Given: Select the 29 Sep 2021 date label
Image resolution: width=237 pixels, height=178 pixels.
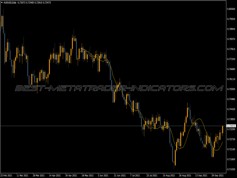Looking at the screenshot, I should click(x=218, y=175).
